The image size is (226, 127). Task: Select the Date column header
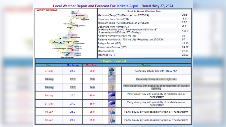[49, 65]
